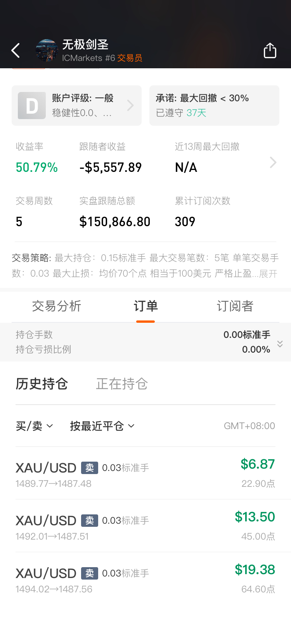Expand trading strategy text with 展开

pyautogui.click(x=268, y=274)
